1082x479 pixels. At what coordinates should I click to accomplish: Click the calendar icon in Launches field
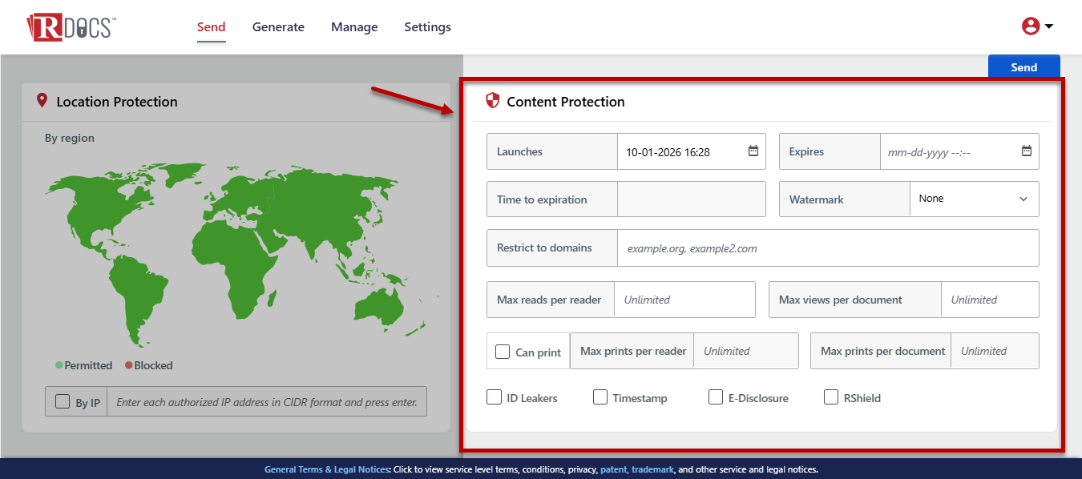[x=753, y=151]
